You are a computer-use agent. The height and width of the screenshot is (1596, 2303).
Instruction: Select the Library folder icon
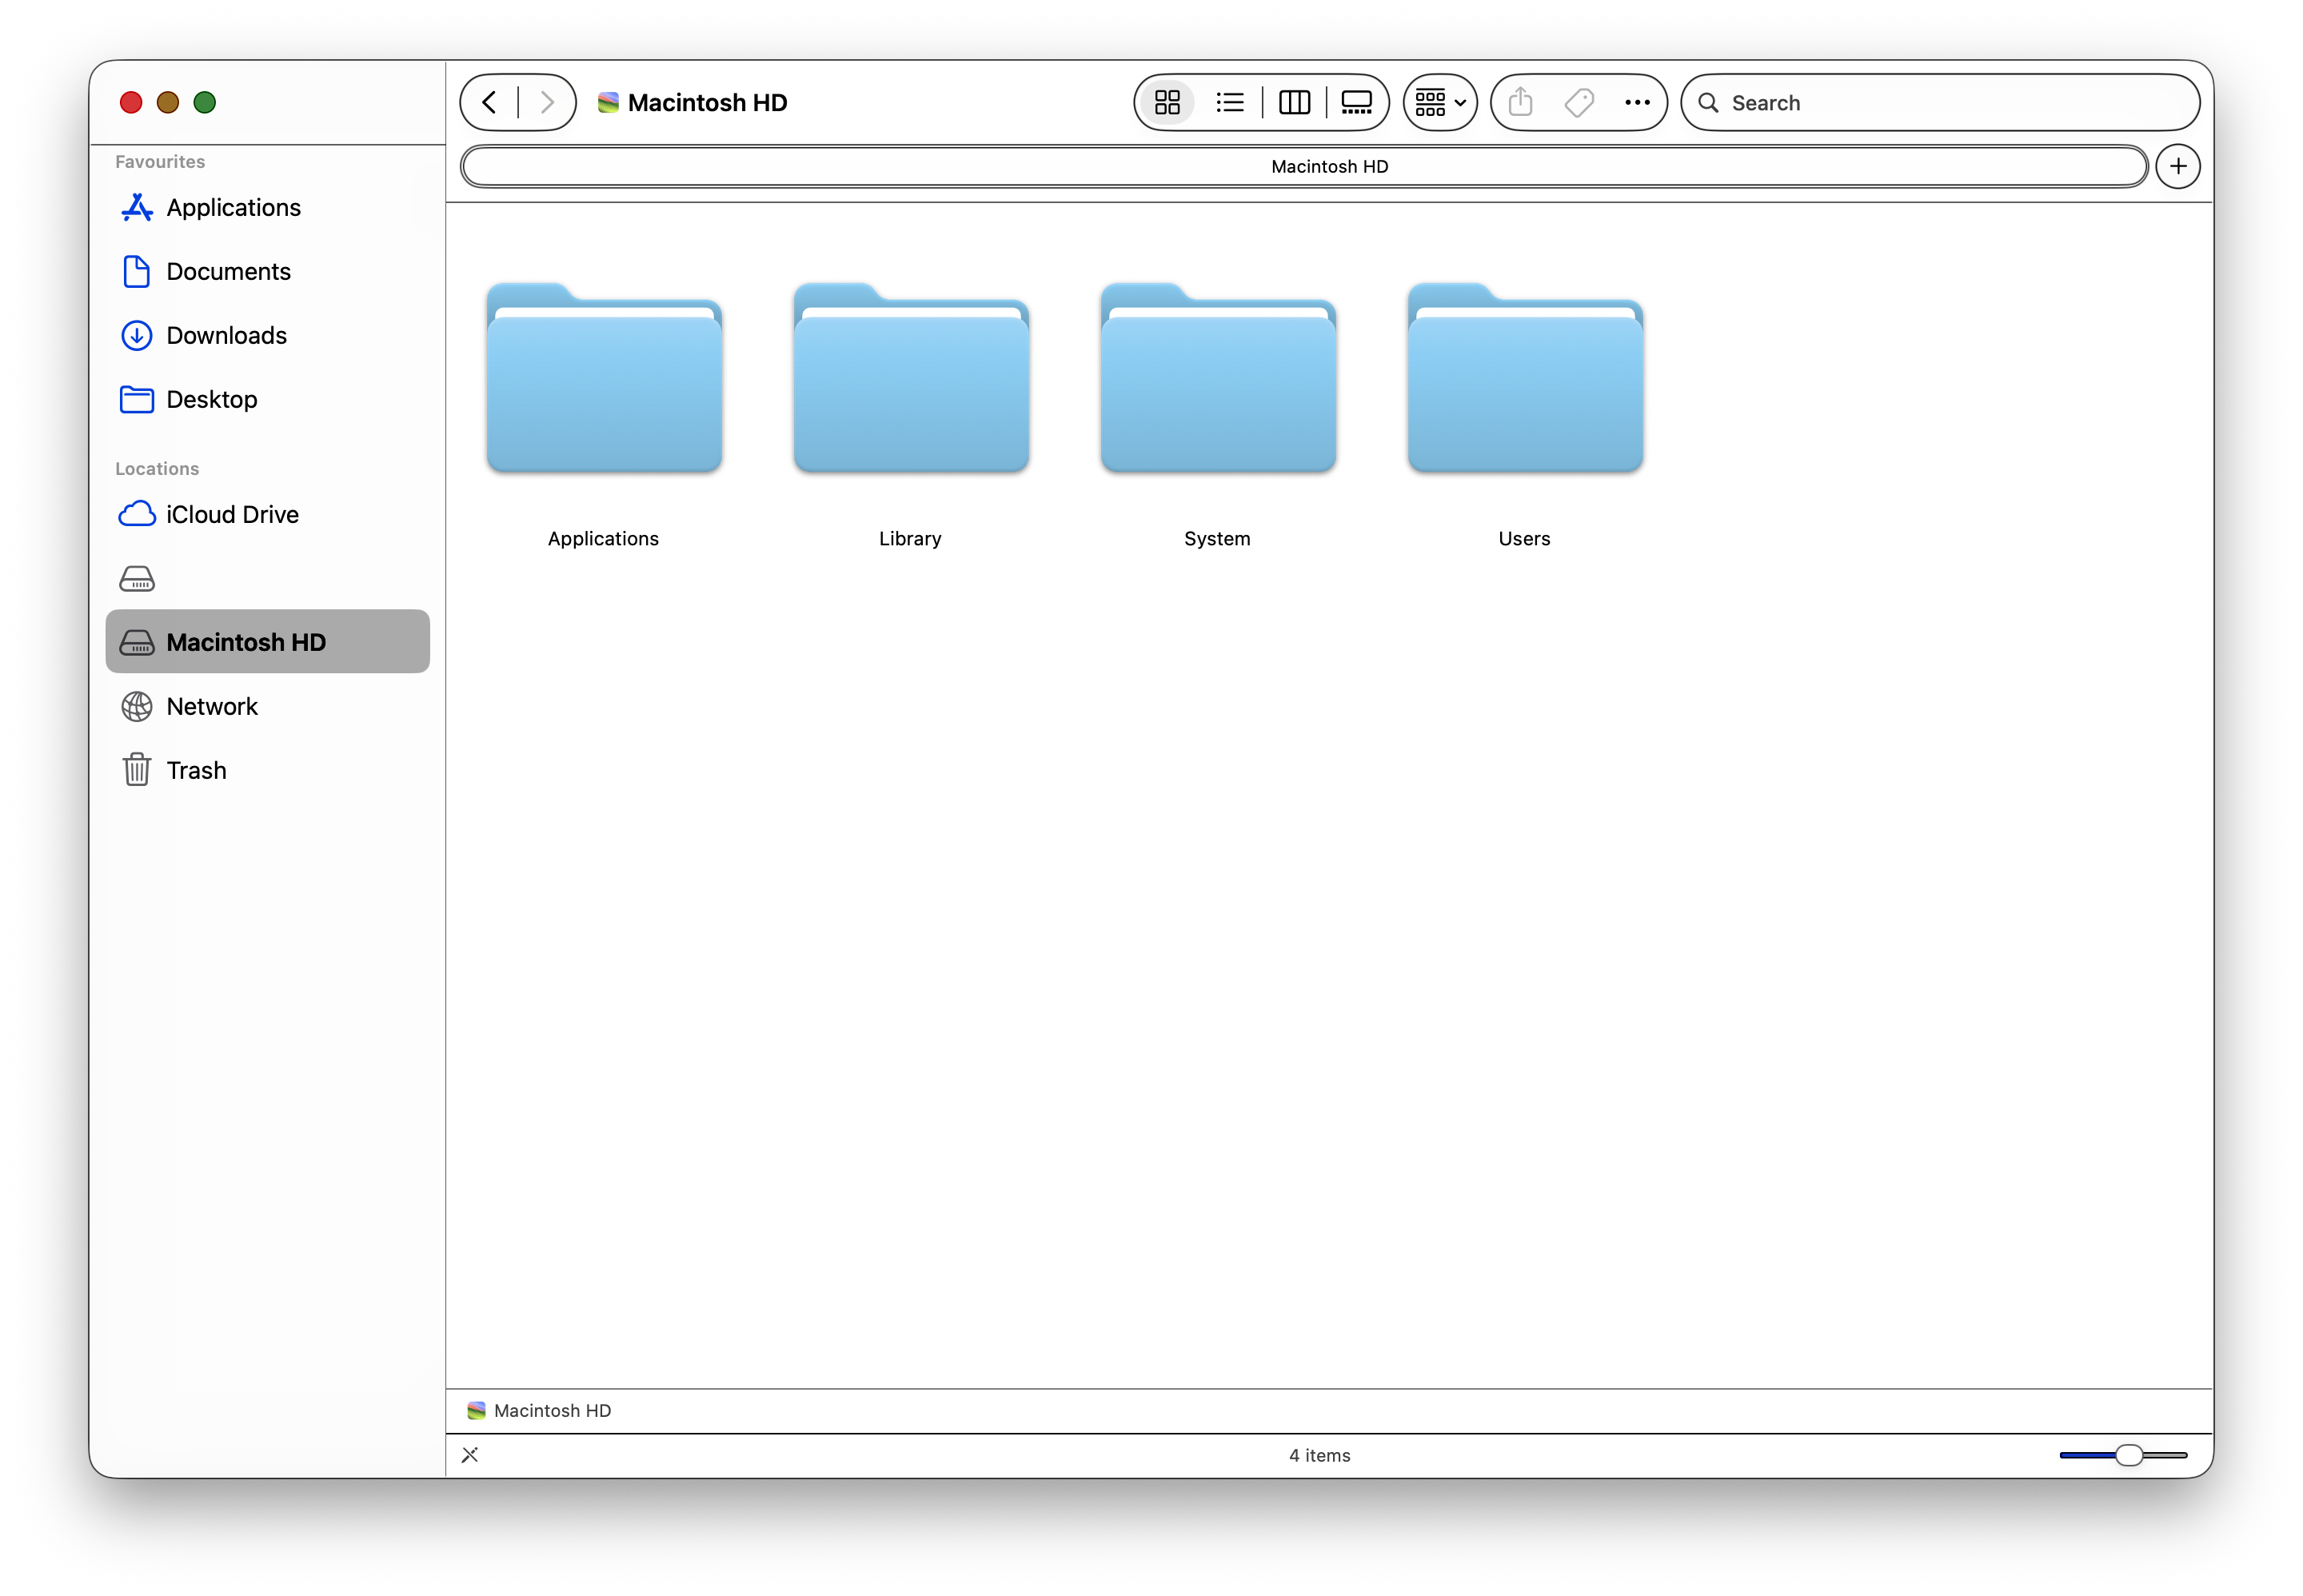[911, 377]
